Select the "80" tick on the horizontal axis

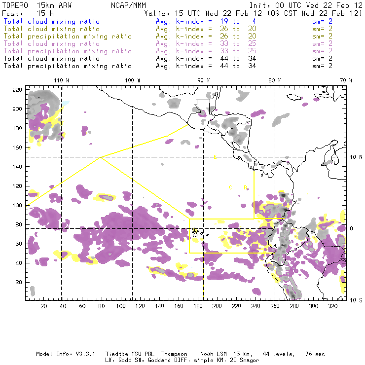pyautogui.click(x=102, y=306)
